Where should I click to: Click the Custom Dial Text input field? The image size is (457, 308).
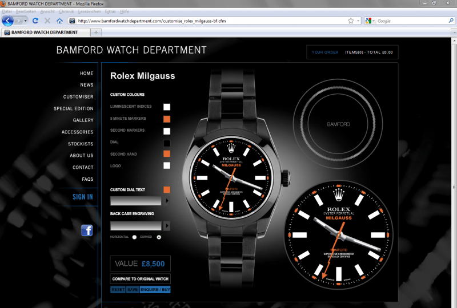pos(135,201)
